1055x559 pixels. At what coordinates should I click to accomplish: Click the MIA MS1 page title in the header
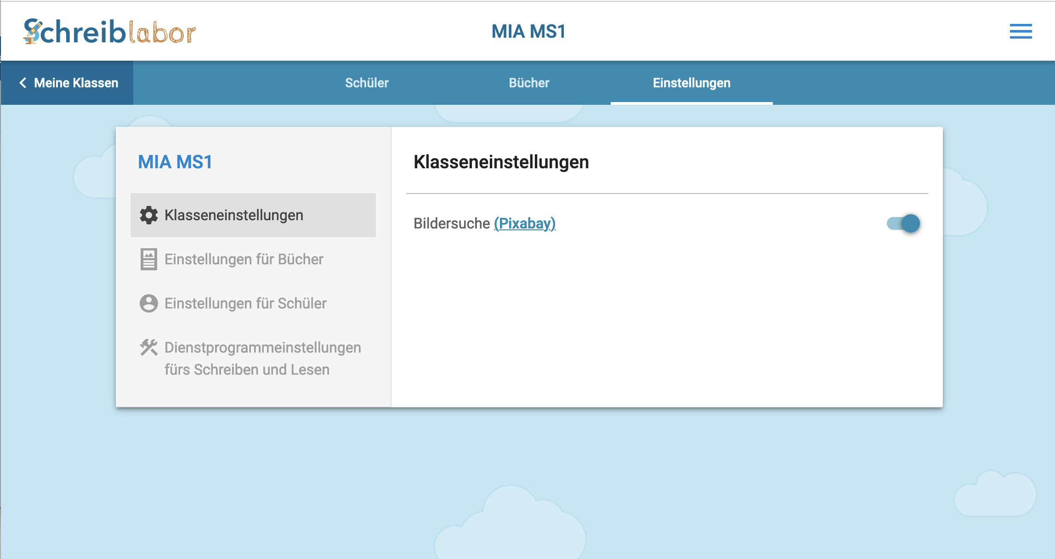click(x=528, y=31)
